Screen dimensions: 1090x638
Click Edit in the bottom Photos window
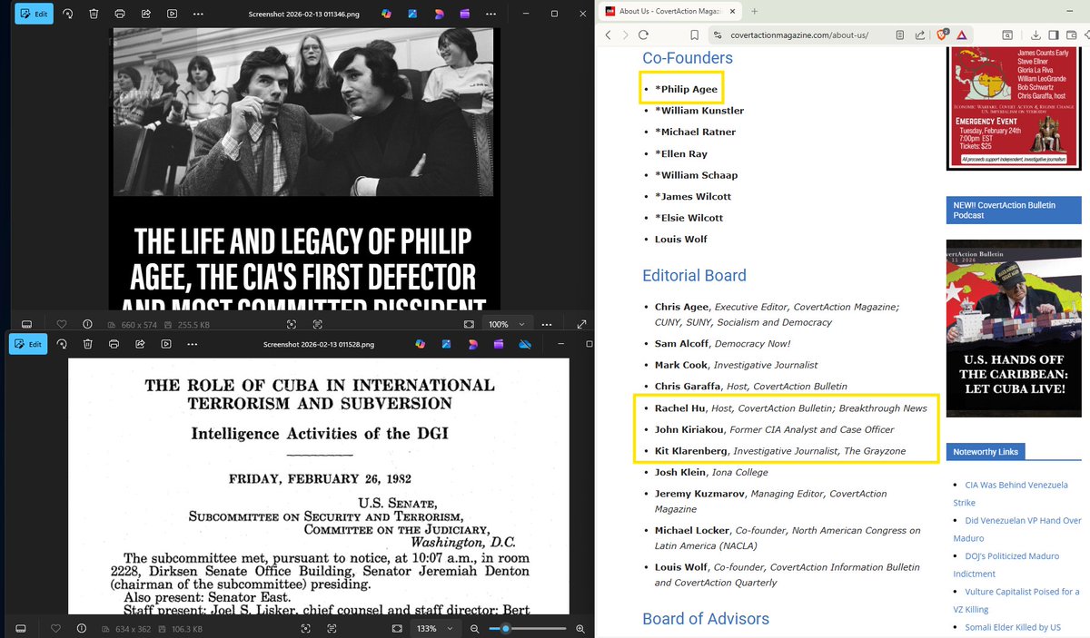28,344
